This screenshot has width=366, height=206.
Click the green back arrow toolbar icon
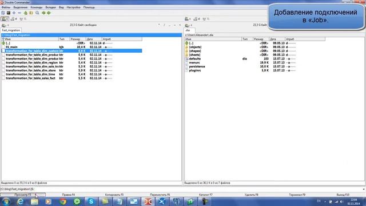(43, 13)
